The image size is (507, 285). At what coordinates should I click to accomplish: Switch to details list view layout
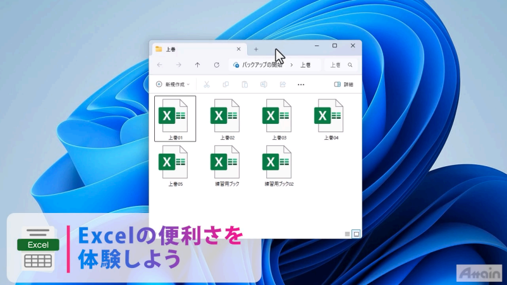pos(347,234)
